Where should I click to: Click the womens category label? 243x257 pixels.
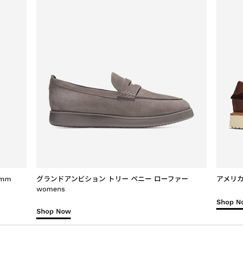click(x=51, y=189)
